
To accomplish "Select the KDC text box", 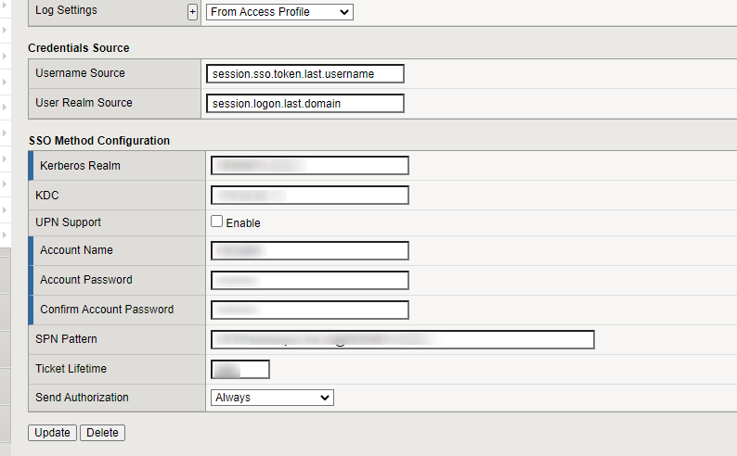I will [x=310, y=196].
